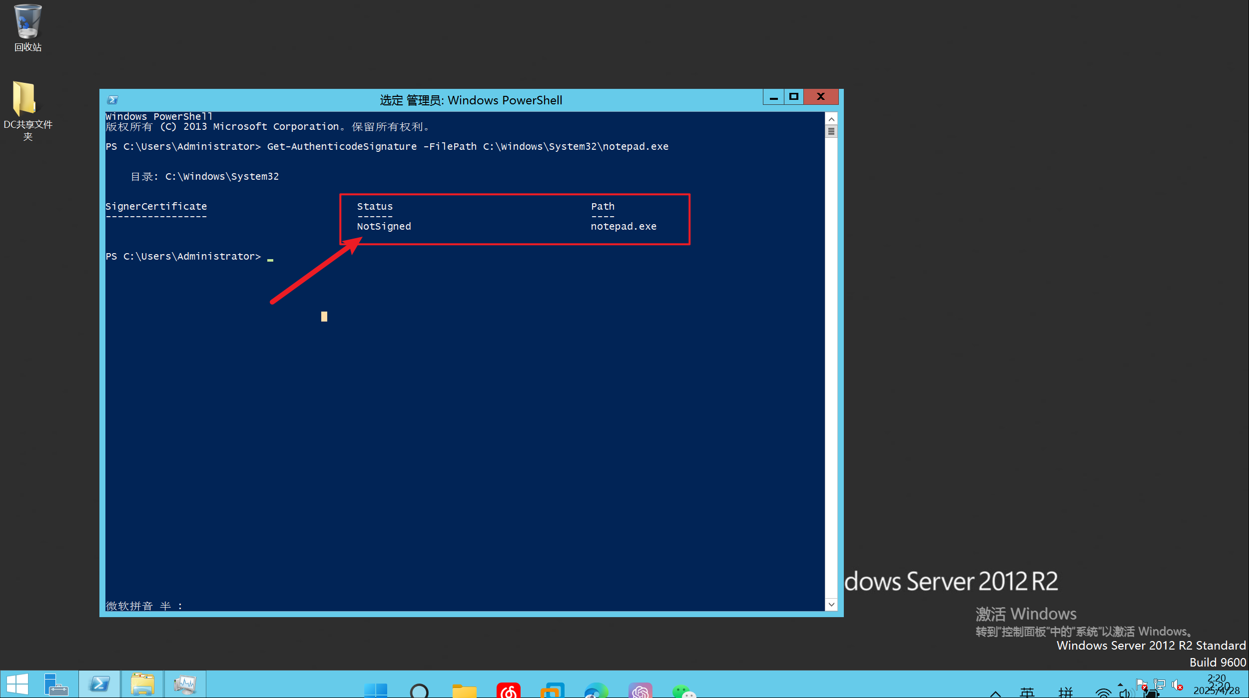Open the performance monitor taskbar icon
This screenshot has width=1249, height=698.
click(185, 685)
